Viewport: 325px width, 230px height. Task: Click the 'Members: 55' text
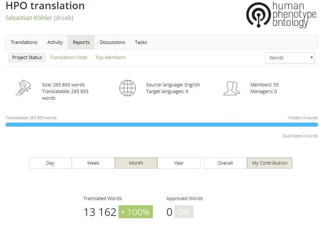click(264, 85)
